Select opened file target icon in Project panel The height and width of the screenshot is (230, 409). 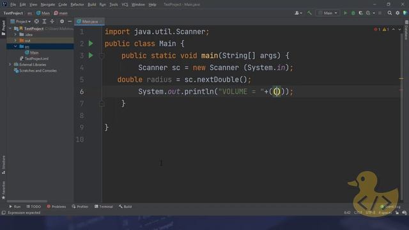(x=37, y=21)
